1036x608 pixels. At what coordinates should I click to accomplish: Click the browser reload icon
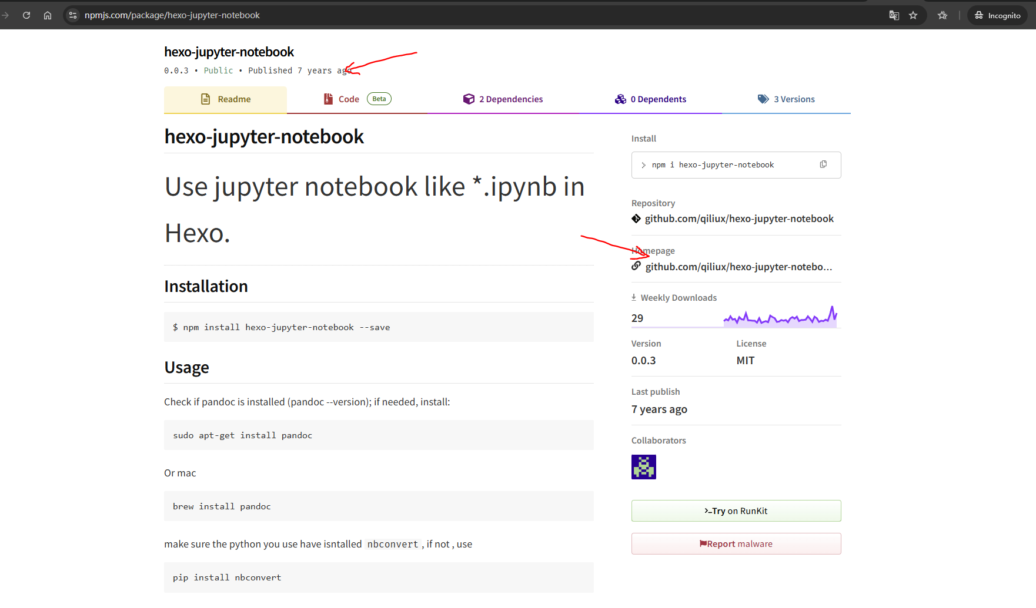pyautogui.click(x=26, y=15)
